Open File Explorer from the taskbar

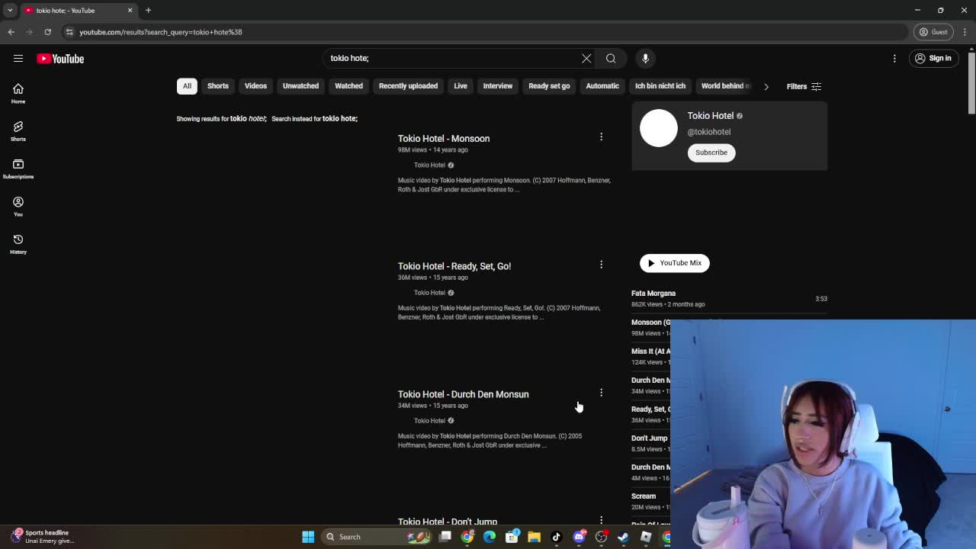[x=534, y=537]
